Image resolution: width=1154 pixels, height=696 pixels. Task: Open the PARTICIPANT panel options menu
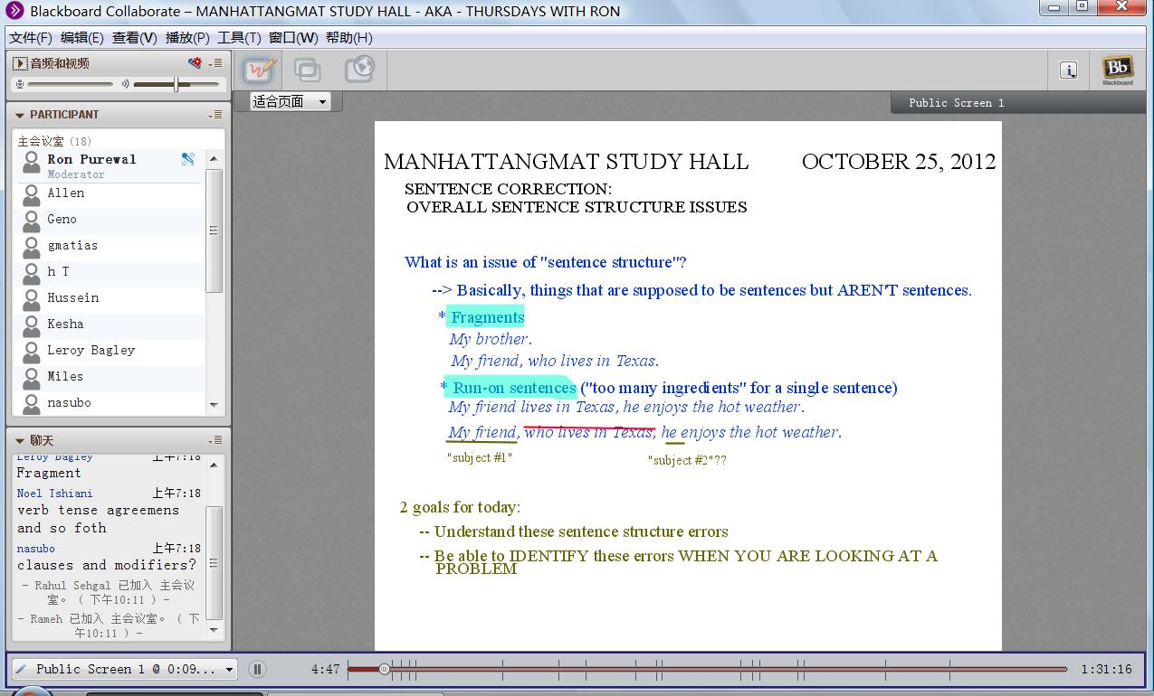(x=215, y=115)
